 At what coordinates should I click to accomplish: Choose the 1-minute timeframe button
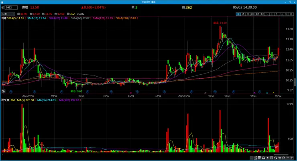point(267,14)
